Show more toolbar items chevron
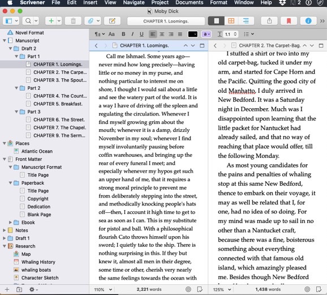This screenshot has height=295, width=327. point(322,21)
